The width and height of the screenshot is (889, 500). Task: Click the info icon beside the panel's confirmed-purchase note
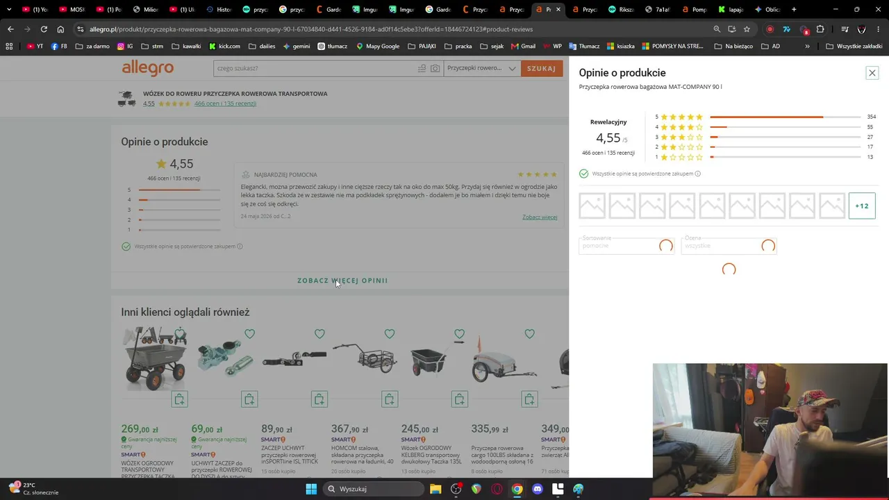point(698,174)
